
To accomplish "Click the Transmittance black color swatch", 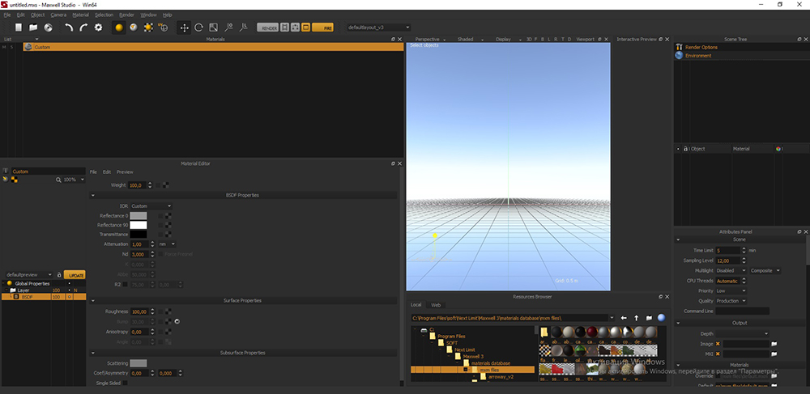I will click(139, 235).
